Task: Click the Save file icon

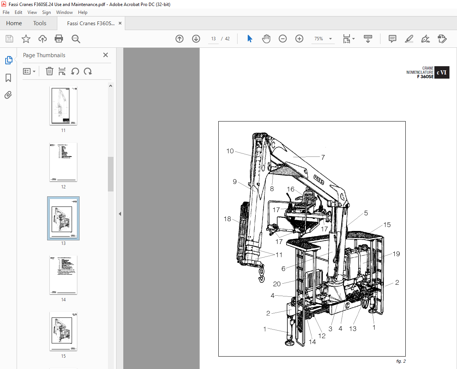Action: (x=9, y=39)
